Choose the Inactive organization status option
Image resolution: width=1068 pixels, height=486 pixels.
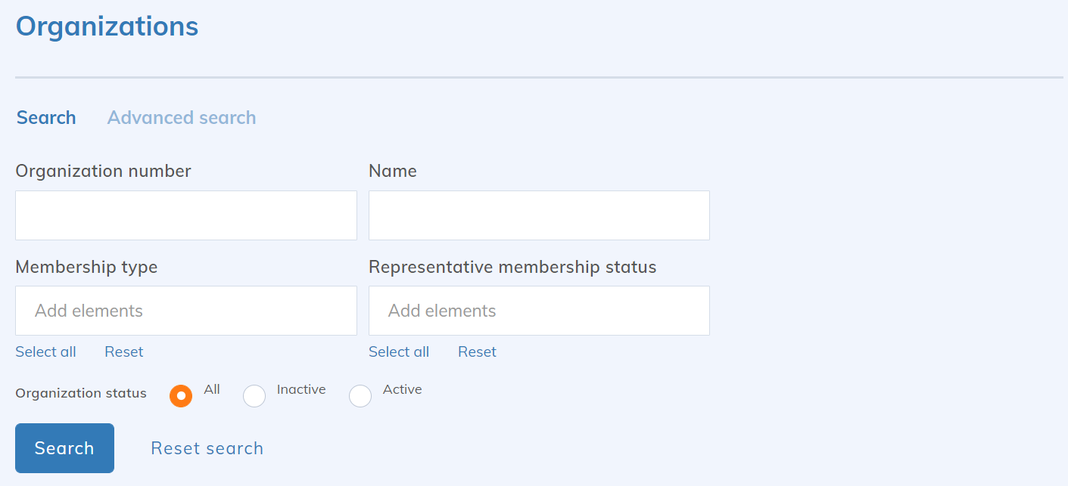(x=254, y=395)
